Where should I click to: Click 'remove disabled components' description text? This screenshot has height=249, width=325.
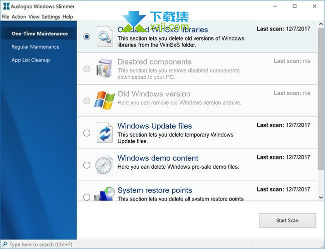(178, 74)
